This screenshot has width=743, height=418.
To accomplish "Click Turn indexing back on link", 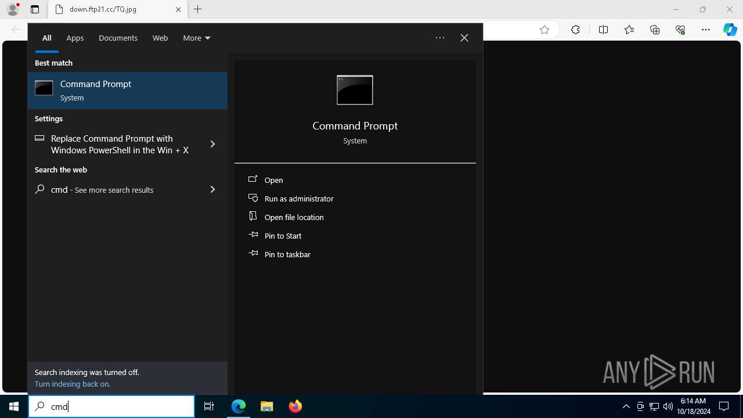I will click(x=73, y=384).
